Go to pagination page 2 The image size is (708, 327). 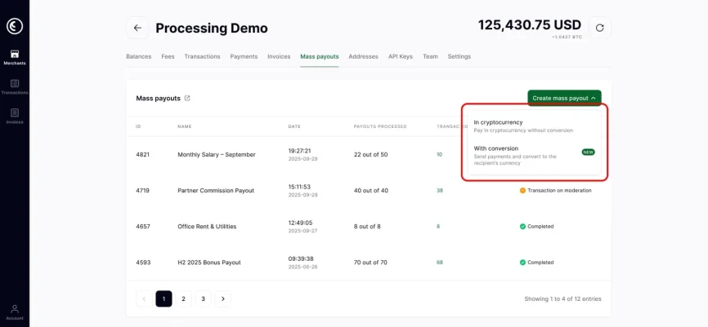(183, 299)
